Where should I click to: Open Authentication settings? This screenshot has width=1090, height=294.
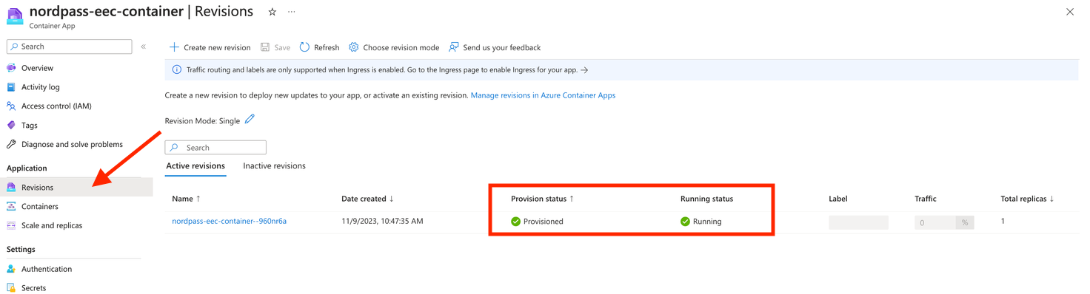[x=47, y=270]
